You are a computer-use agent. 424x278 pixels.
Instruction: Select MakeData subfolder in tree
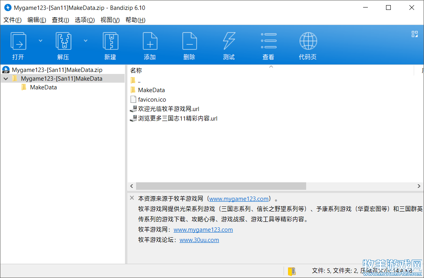click(43, 87)
